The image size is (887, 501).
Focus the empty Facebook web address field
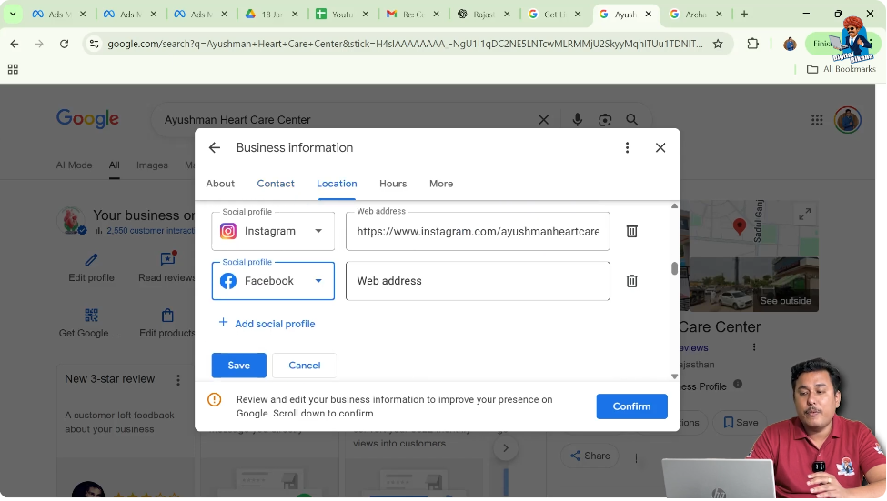(478, 281)
